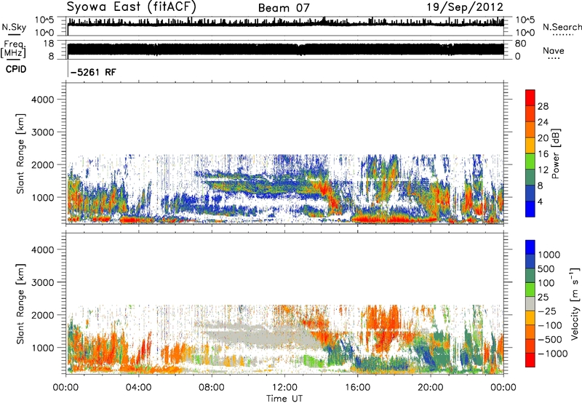Click the "3000" tick of the power panel

click(x=42, y=132)
